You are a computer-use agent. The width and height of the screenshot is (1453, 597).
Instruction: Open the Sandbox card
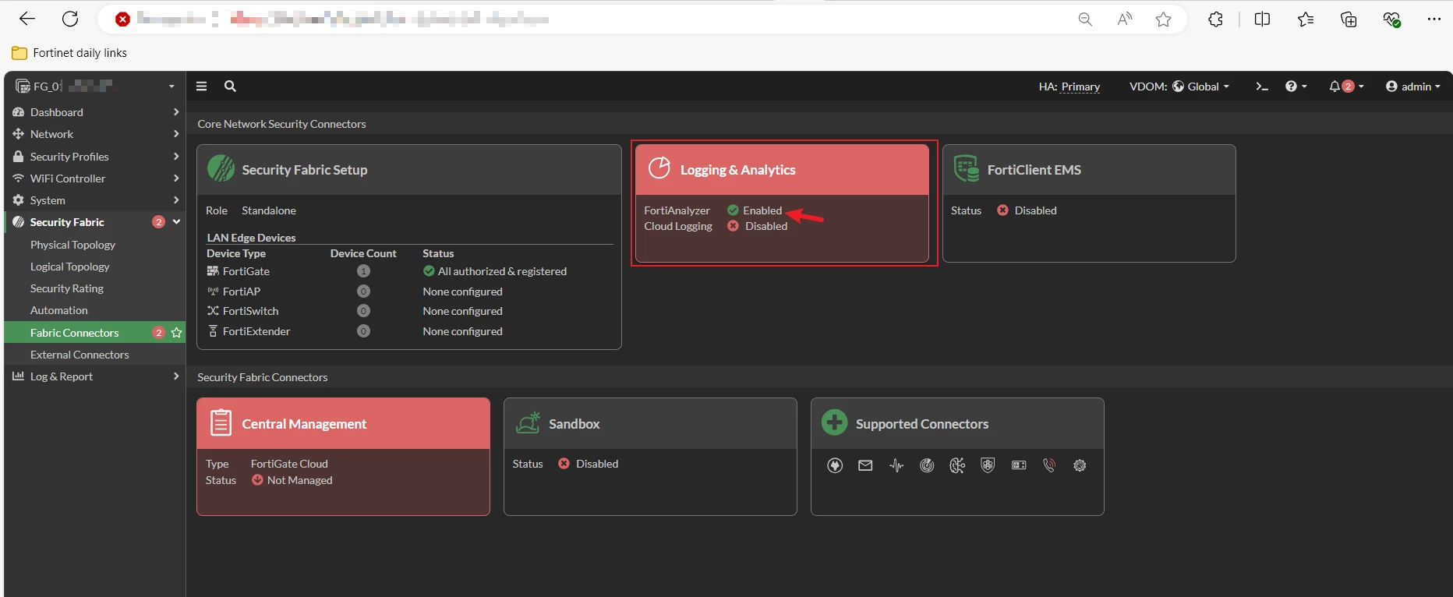(x=651, y=457)
